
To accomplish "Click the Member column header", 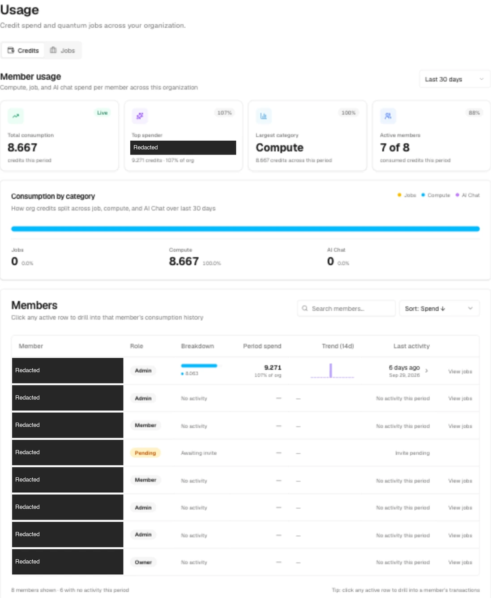I will tap(31, 346).
